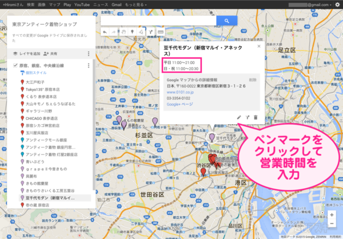Image resolution: width=343 pixels, height=239 pixels.
Task: Select 大江戸和子 in the layer list
Action: pos(35,82)
